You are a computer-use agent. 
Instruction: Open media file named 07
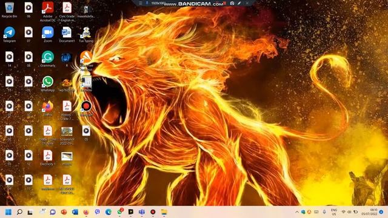tap(28, 35)
